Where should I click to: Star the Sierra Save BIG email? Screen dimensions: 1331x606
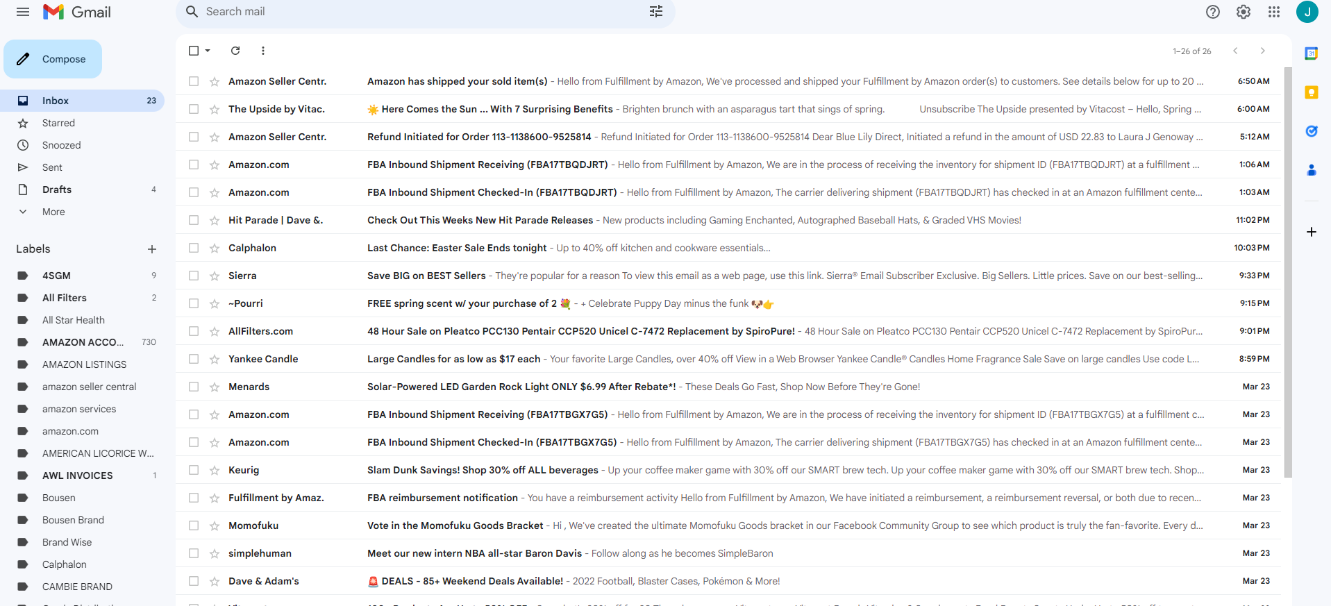(x=215, y=276)
